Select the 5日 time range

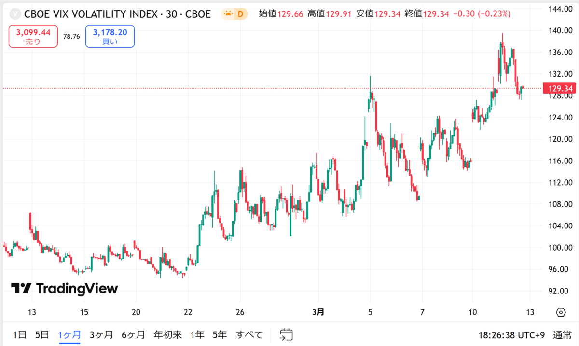tap(42, 334)
